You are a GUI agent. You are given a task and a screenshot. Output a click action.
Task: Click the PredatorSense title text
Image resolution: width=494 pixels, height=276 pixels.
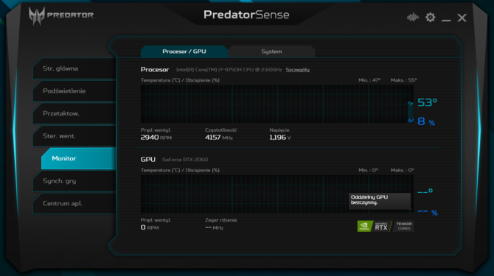pos(246,15)
